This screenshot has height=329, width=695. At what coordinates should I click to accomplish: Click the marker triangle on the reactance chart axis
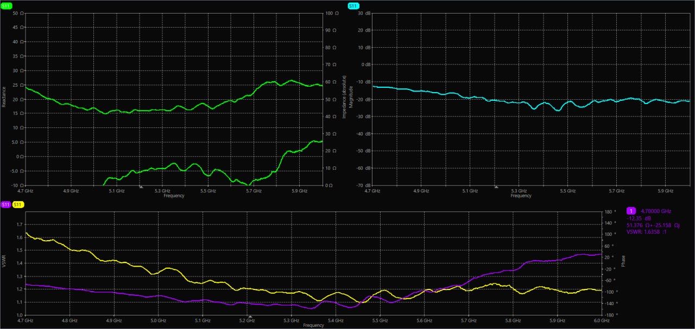[141, 186]
